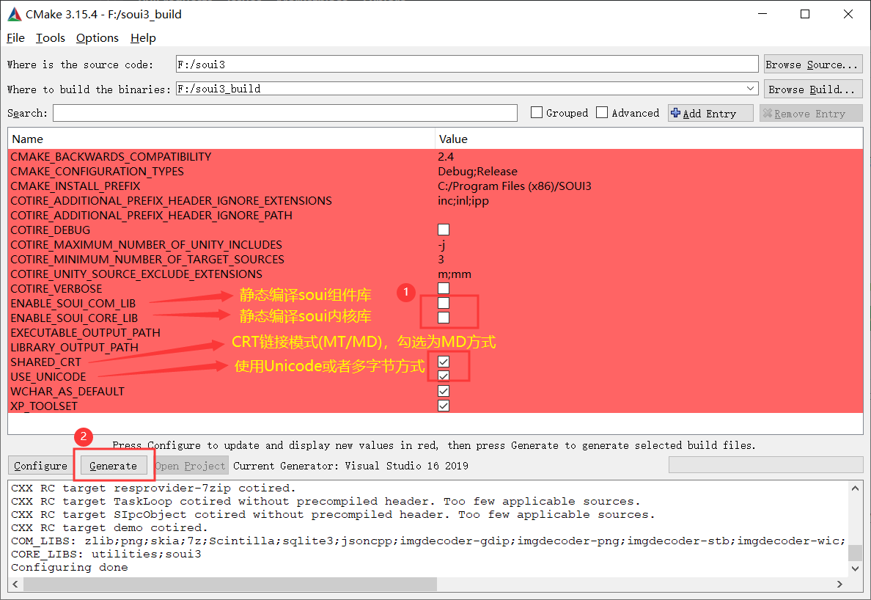Click the Browse Source button
Image resolution: width=871 pixels, height=600 pixels.
(812, 65)
